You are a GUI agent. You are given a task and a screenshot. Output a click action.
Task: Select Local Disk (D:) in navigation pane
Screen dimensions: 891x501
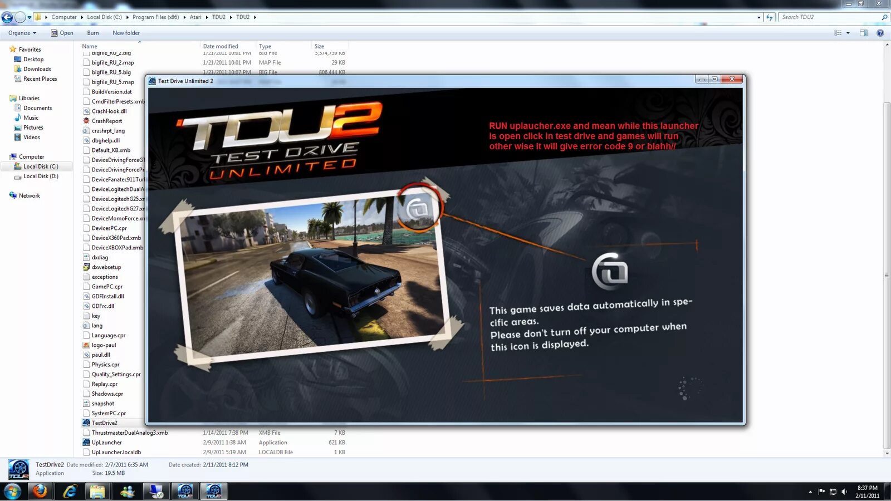41,176
